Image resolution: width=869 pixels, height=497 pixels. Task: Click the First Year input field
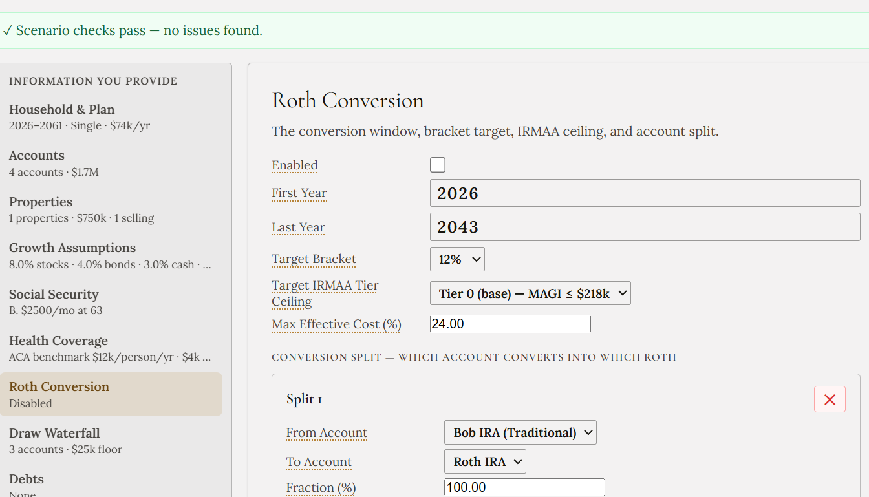[x=645, y=193]
